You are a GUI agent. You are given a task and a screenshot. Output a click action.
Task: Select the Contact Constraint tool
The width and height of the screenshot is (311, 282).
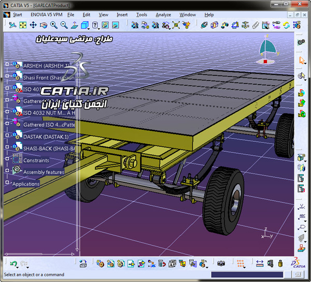tap(215, 25)
